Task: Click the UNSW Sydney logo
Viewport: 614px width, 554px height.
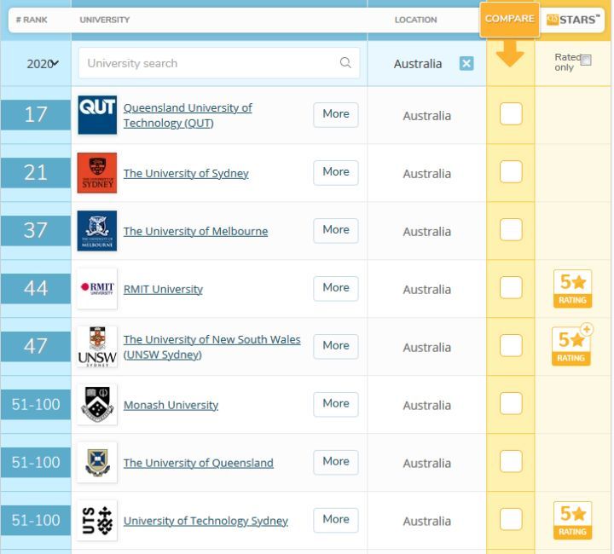Action: coord(97,346)
